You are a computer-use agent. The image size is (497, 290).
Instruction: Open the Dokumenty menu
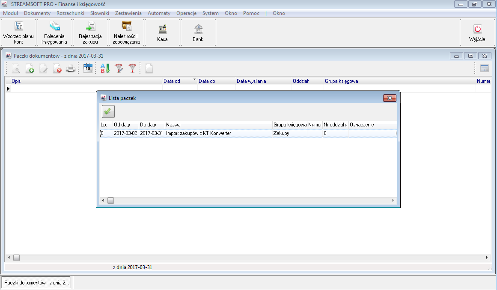(x=37, y=13)
